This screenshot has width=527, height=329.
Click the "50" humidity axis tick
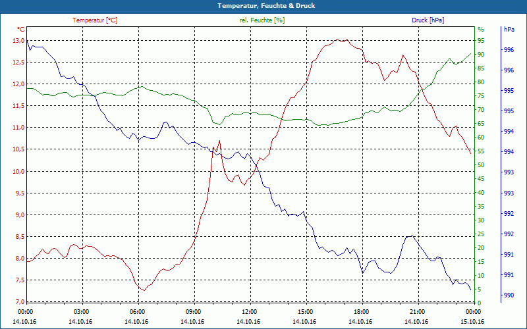[481, 165]
